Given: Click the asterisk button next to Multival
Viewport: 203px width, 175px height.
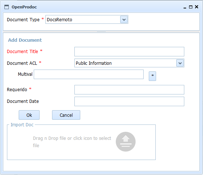Looking at the screenshot, I should tap(152, 76).
